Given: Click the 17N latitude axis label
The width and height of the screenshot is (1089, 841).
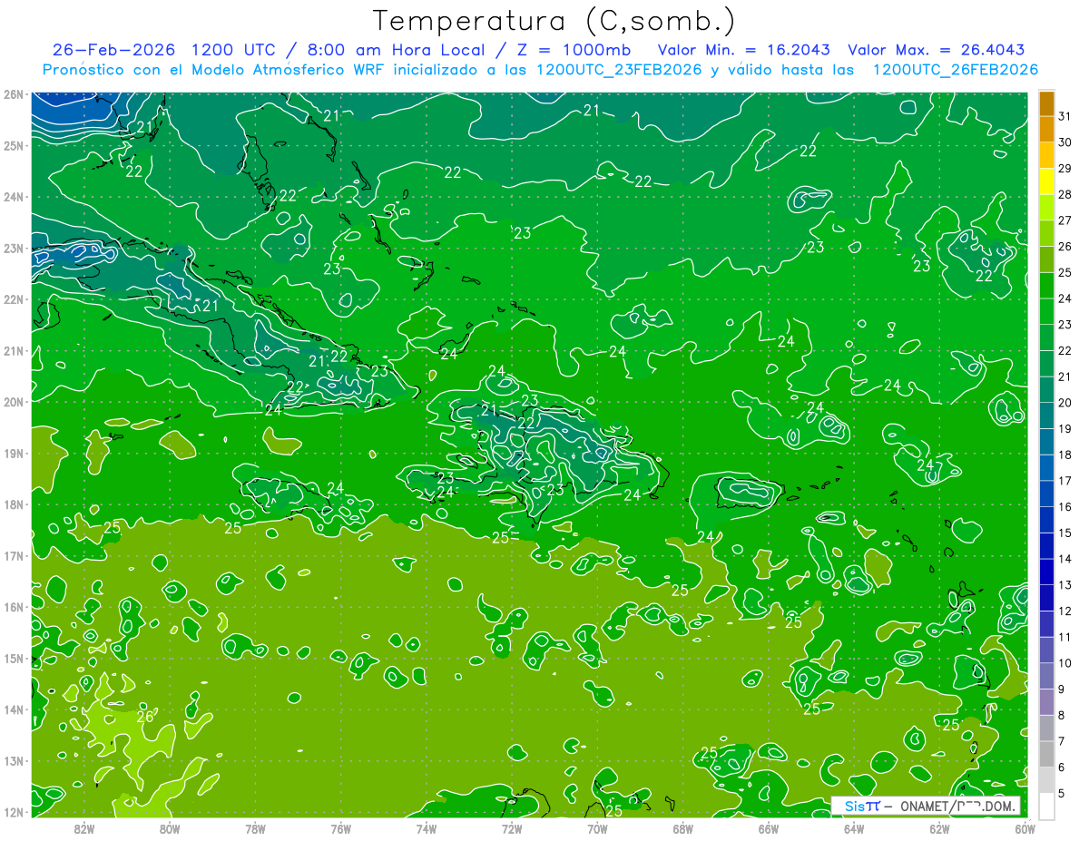Looking at the screenshot, I should tap(13, 555).
